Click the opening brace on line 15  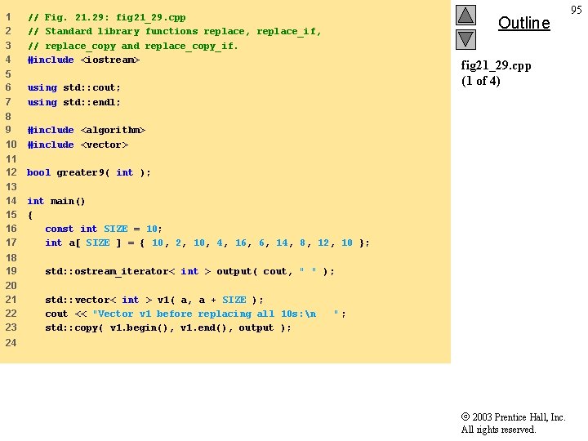click(x=30, y=216)
